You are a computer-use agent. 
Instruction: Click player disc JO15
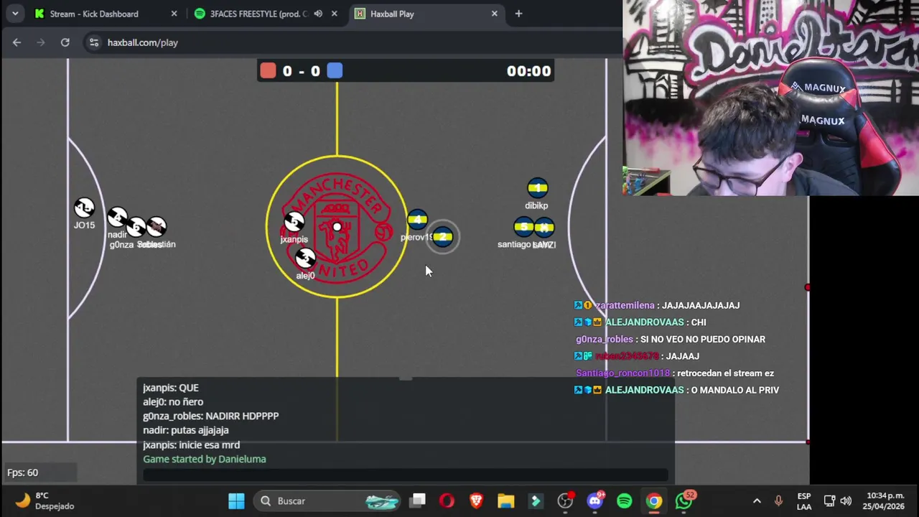tap(84, 208)
